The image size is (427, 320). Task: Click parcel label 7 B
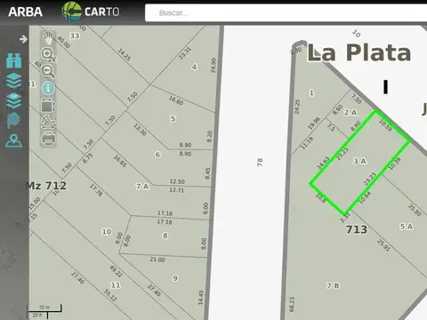tap(333, 285)
